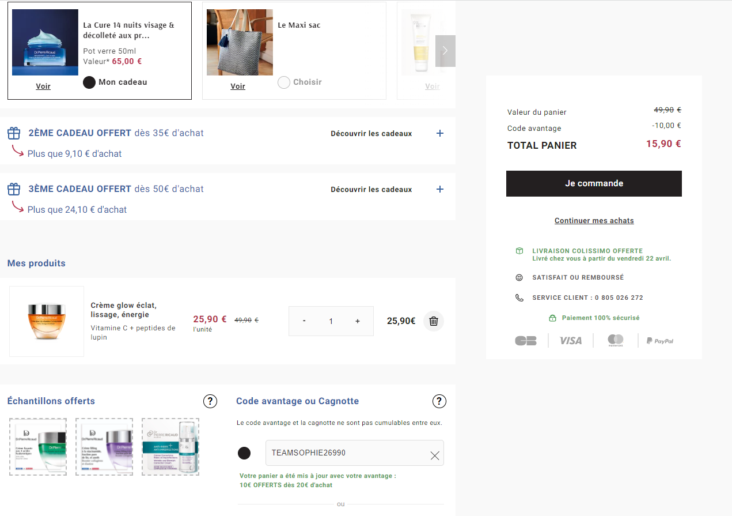Screen dimensions: 732x516
Task: Click the Mastercard logo
Action: [616, 341]
